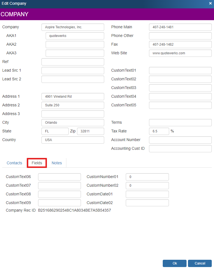Click the Phone Main input field
Screen dimensions: 214x269
180,27
